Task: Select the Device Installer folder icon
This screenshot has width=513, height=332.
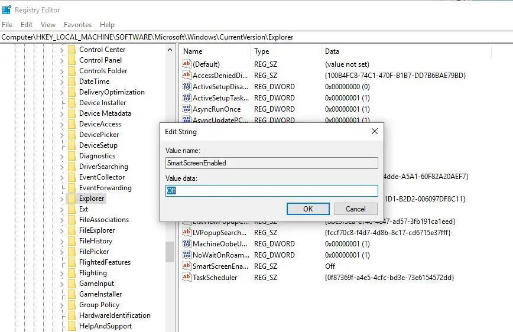Action: (x=72, y=103)
